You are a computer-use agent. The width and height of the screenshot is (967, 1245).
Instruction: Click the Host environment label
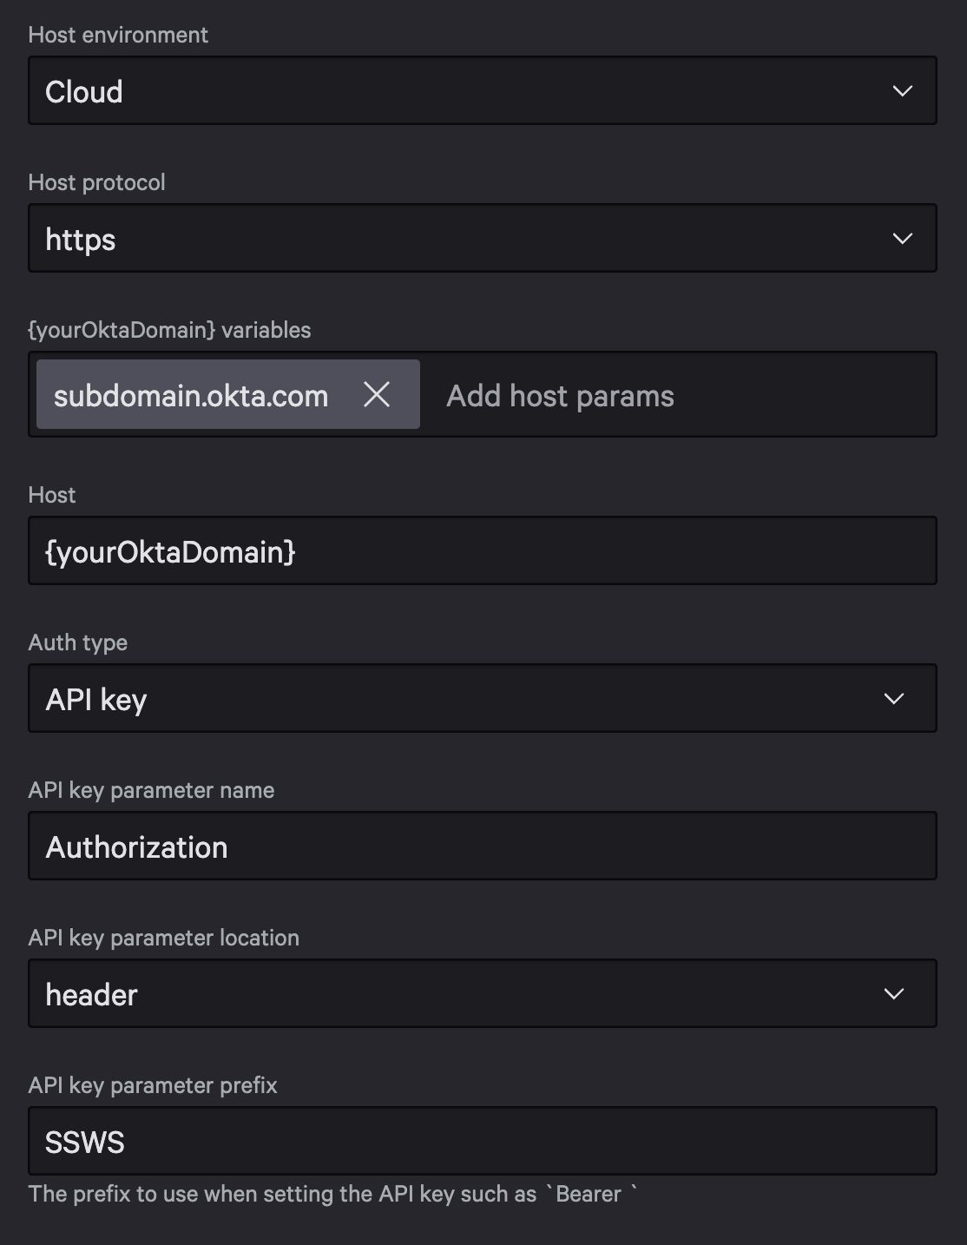pos(118,35)
